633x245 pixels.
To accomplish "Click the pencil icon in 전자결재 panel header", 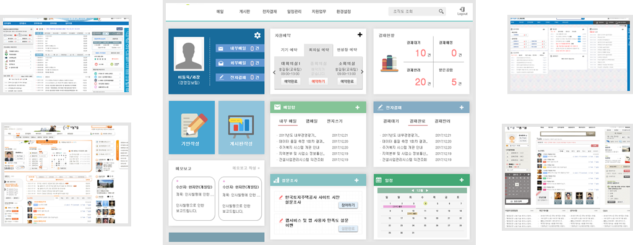I will (380, 108).
